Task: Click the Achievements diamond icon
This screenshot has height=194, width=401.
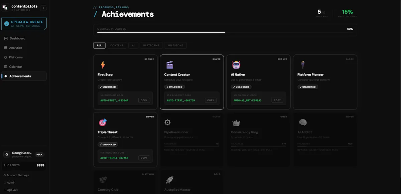Action: pos(6,76)
